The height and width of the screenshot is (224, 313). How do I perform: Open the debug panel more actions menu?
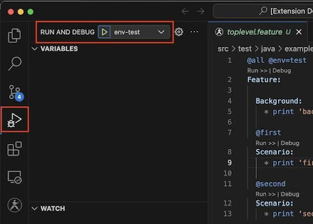[x=194, y=32]
